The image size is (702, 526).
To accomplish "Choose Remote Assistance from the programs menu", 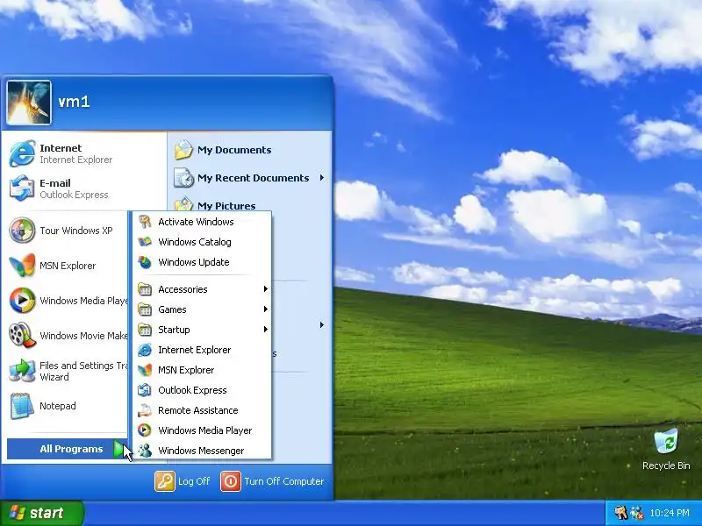I will pyautogui.click(x=200, y=410).
